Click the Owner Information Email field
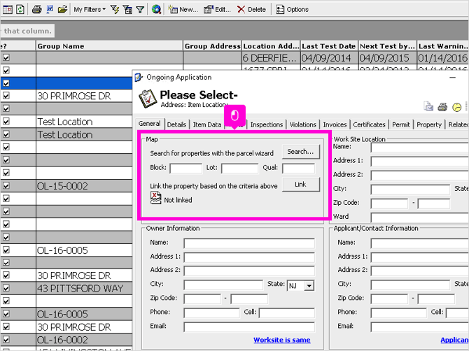This screenshot has width=469, height=351. point(249,327)
